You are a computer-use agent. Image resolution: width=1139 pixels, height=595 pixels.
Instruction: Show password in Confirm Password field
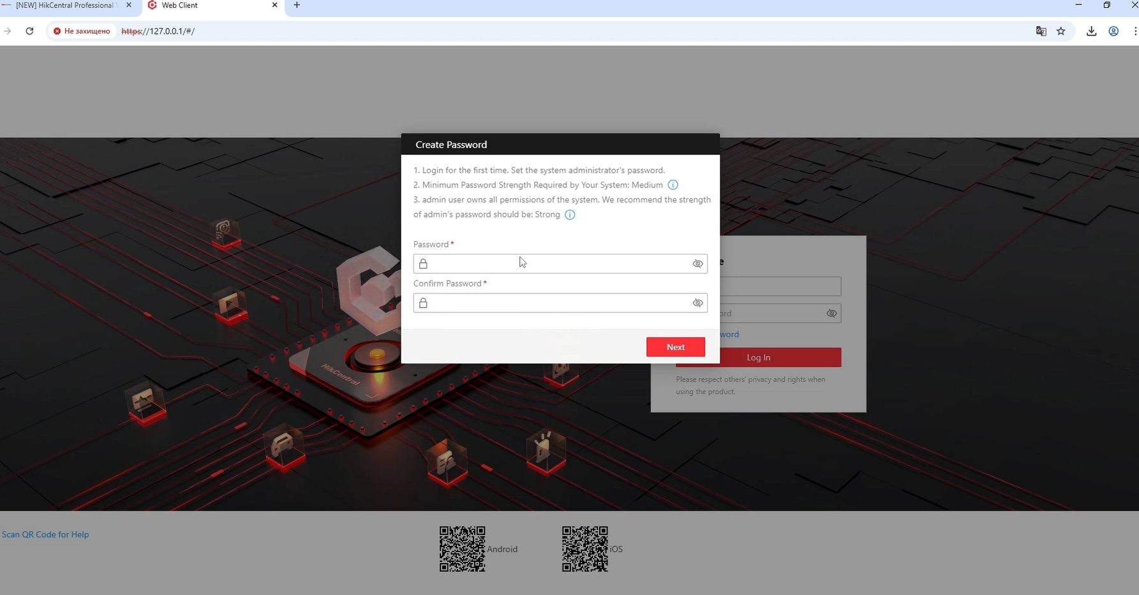pos(697,303)
